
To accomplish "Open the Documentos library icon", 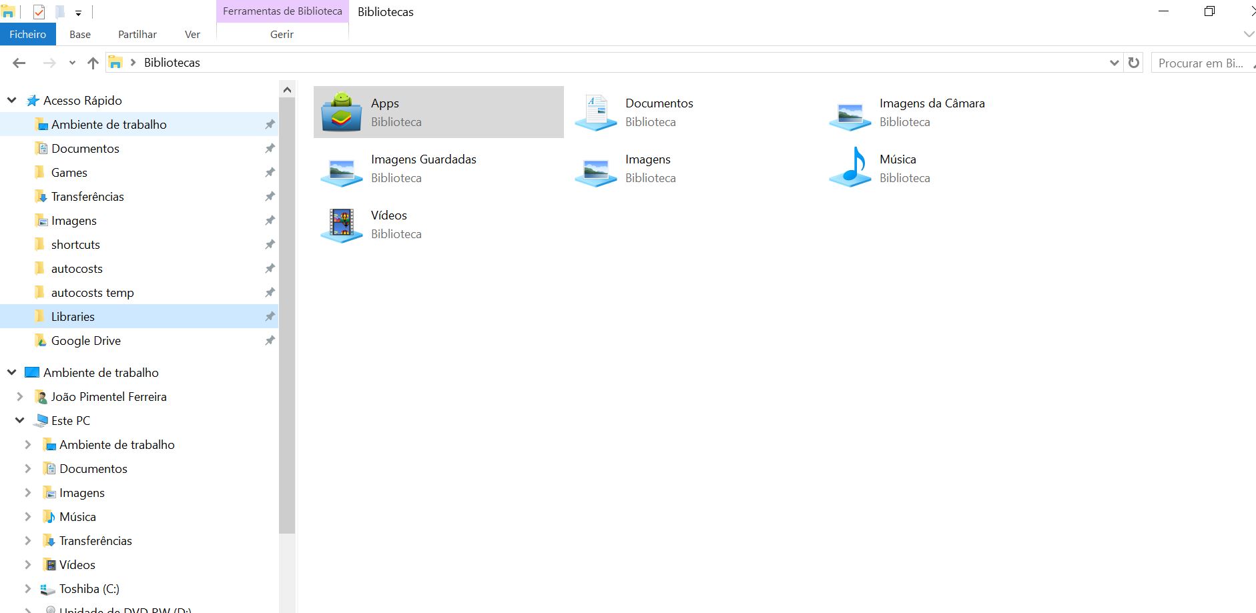I will click(x=595, y=112).
